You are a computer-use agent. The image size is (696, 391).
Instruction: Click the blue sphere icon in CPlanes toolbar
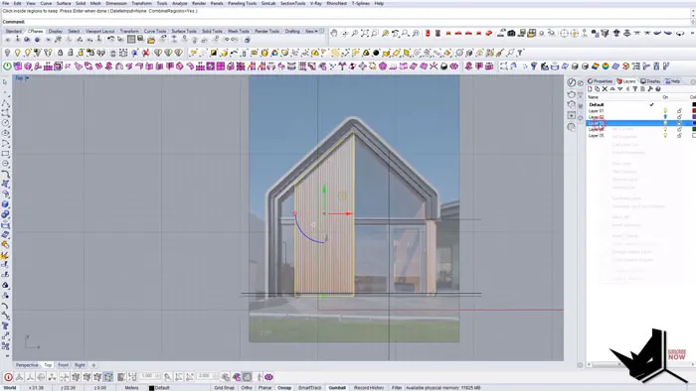(27, 40)
